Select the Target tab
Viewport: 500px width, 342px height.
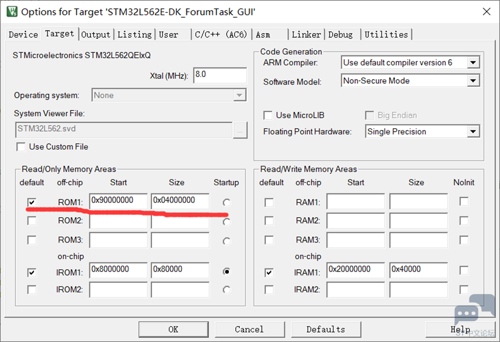tap(60, 34)
